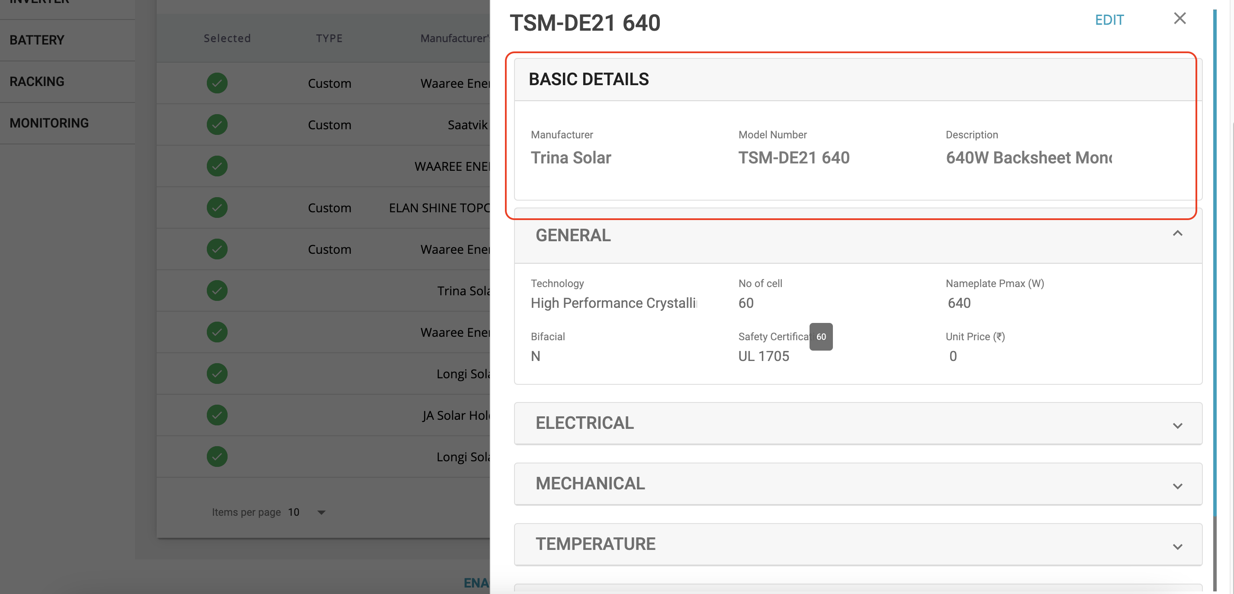Toggle green checkmark on first Waaree row
The height and width of the screenshot is (594, 1234).
click(217, 83)
